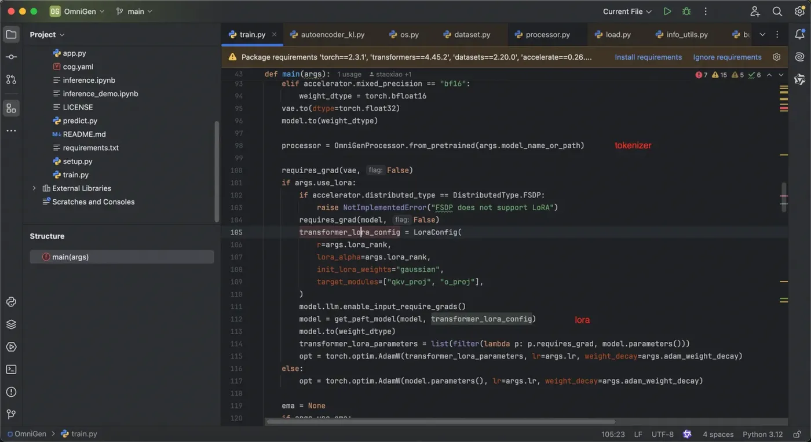The width and height of the screenshot is (811, 442).
Task: Open the Services tool window icon
Action: 11,347
